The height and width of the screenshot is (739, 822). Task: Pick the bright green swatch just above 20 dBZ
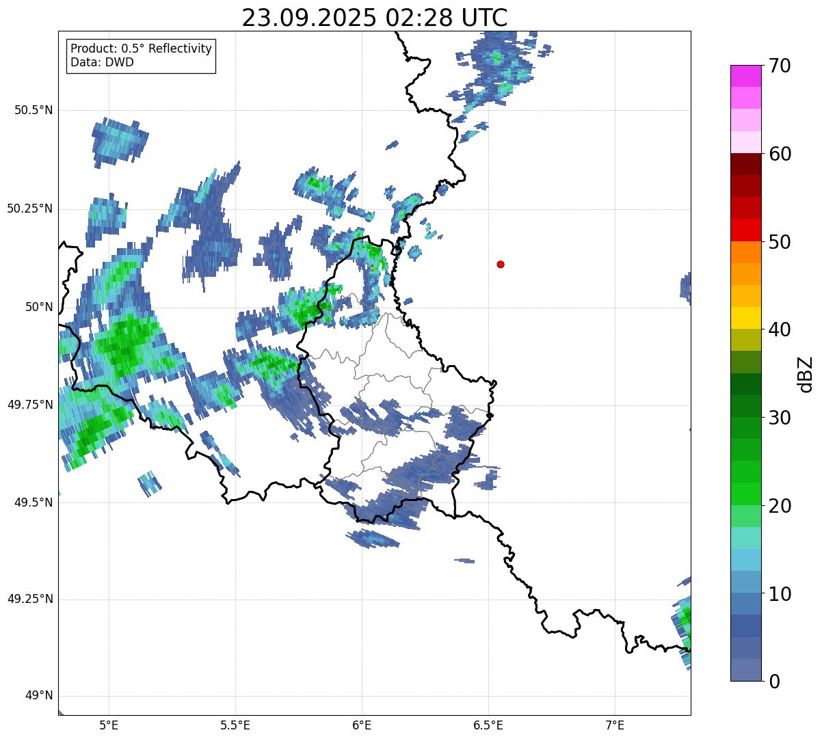(746, 494)
